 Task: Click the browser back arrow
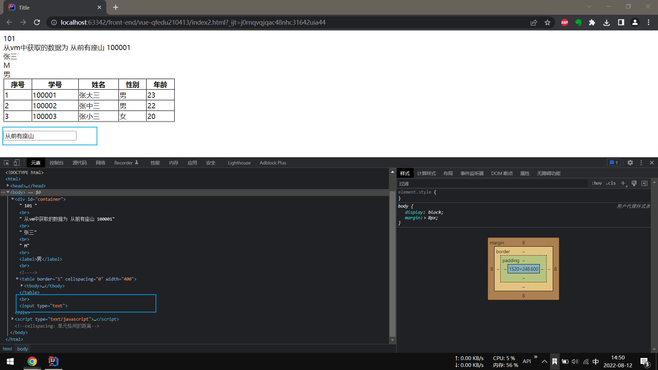point(9,22)
